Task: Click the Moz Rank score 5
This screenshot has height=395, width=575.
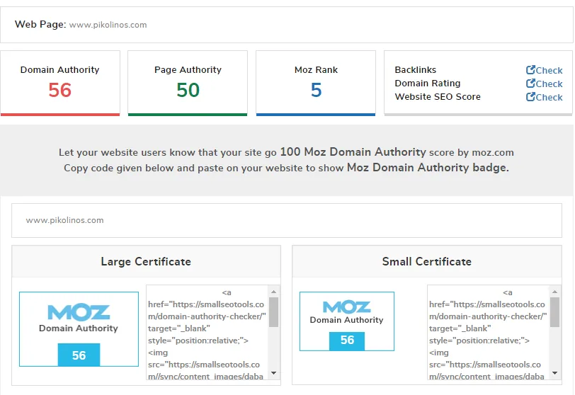Action: (x=316, y=90)
